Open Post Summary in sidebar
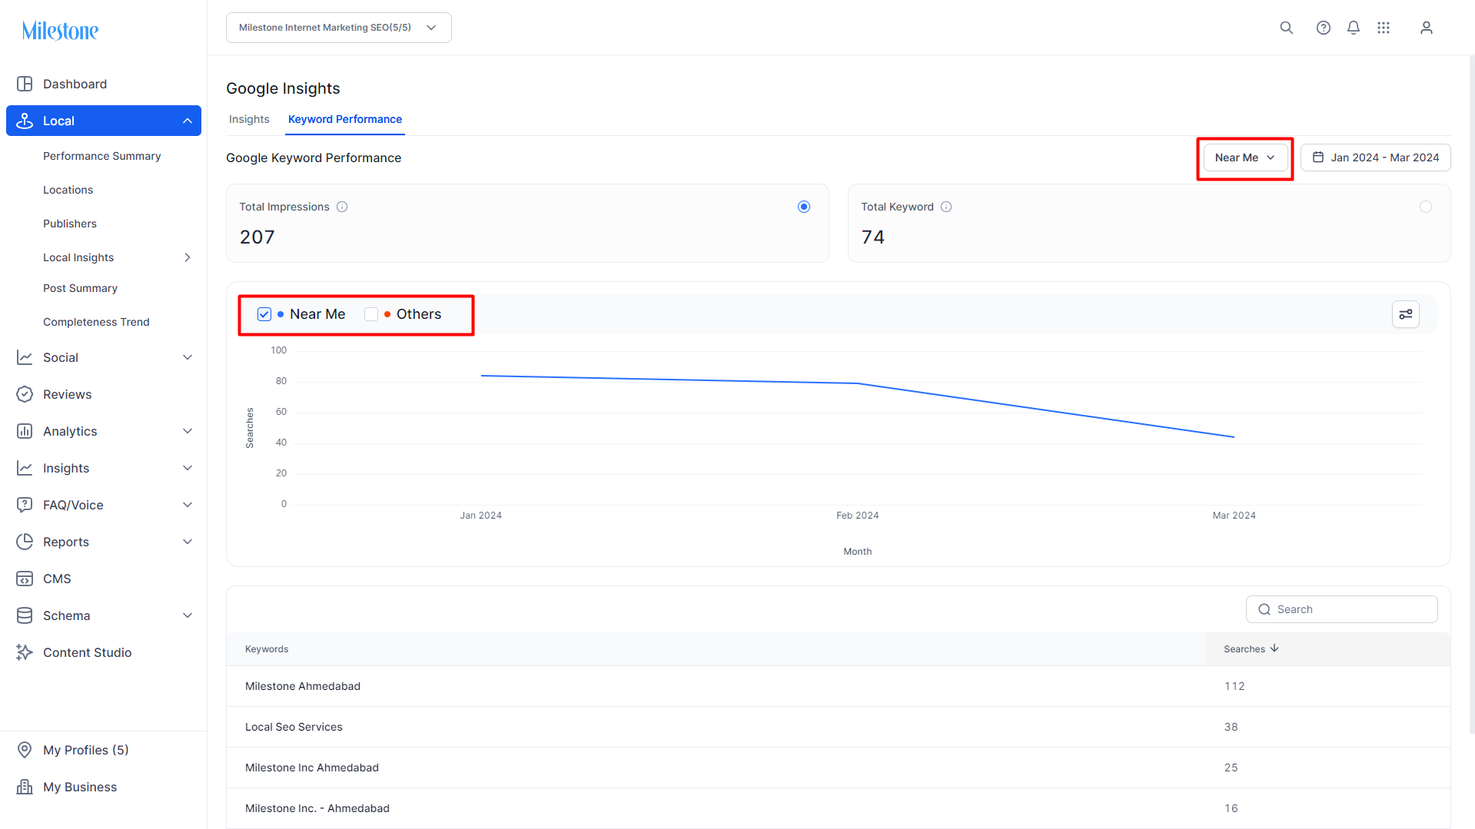Viewport: 1475px width, 829px height. [81, 288]
